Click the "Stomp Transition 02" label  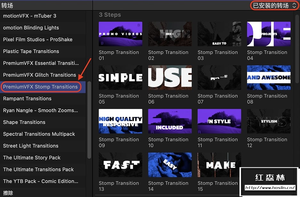pyautogui.click(x=168, y=55)
